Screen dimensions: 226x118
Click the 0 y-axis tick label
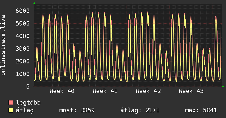(x=28, y=86)
